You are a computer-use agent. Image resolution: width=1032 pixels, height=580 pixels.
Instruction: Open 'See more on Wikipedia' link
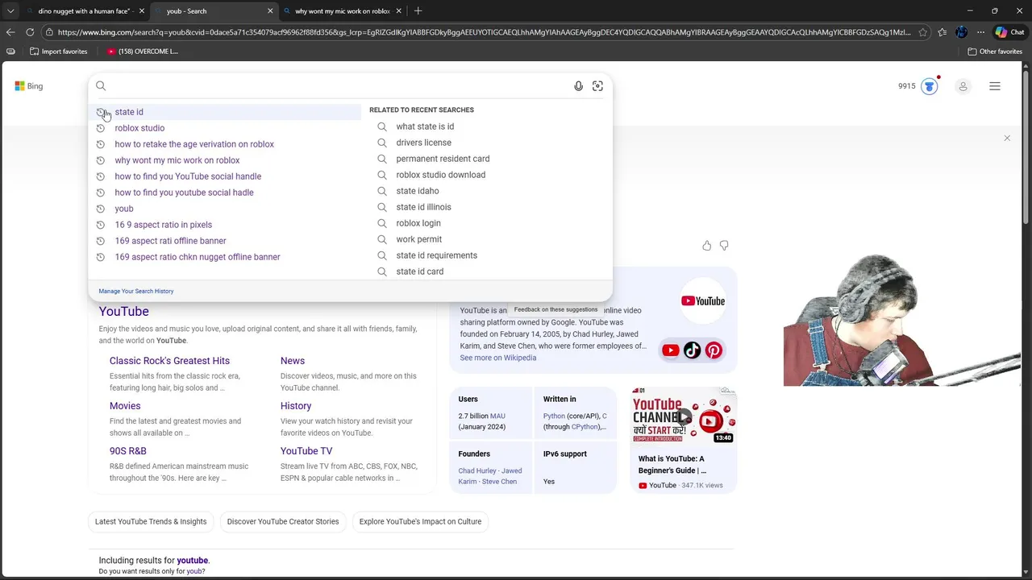pos(497,358)
